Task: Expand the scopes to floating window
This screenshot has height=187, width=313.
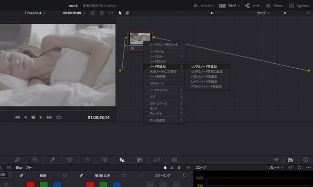Action: [299, 167]
